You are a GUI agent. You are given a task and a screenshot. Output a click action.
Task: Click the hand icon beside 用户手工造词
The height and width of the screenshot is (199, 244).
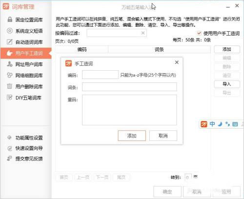10,53
